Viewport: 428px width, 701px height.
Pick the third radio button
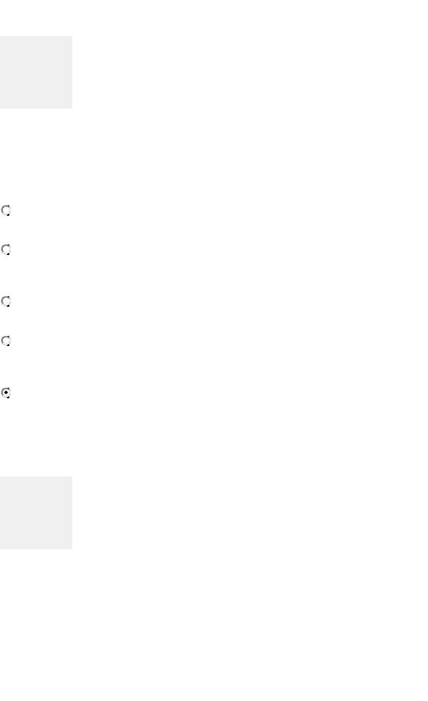[x=6, y=301]
